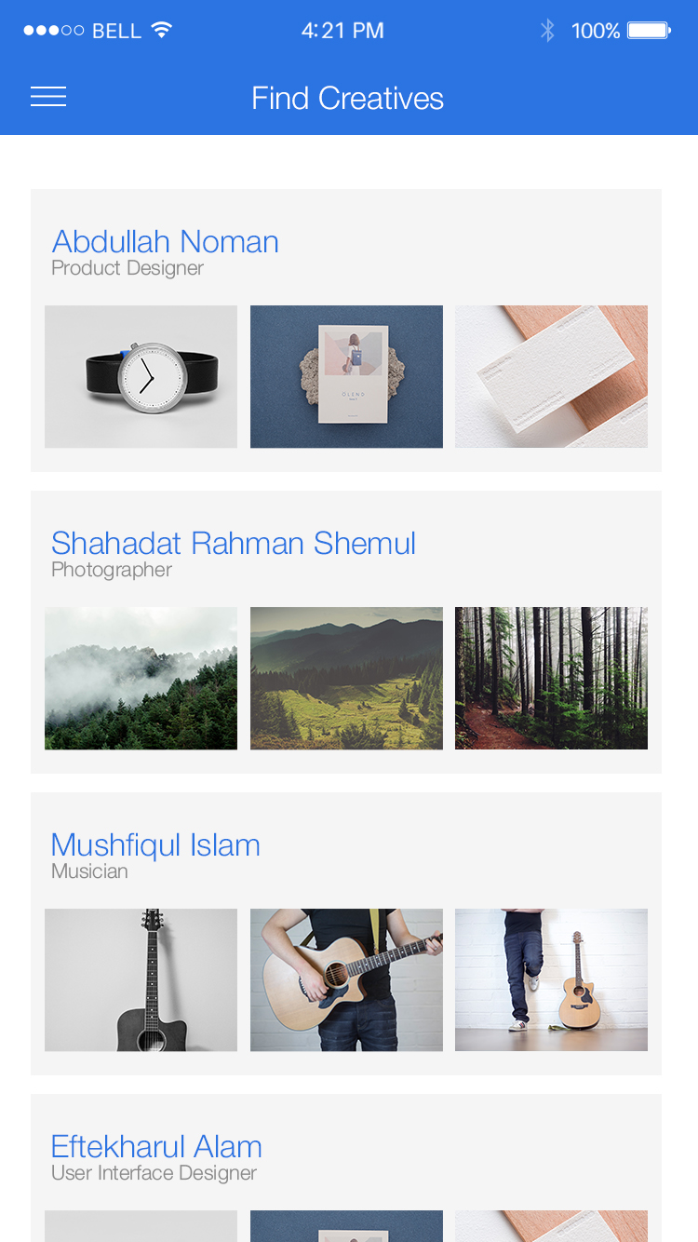Open Abdullah Noman's profile
Screen dimensions: 698x1242
166,242
